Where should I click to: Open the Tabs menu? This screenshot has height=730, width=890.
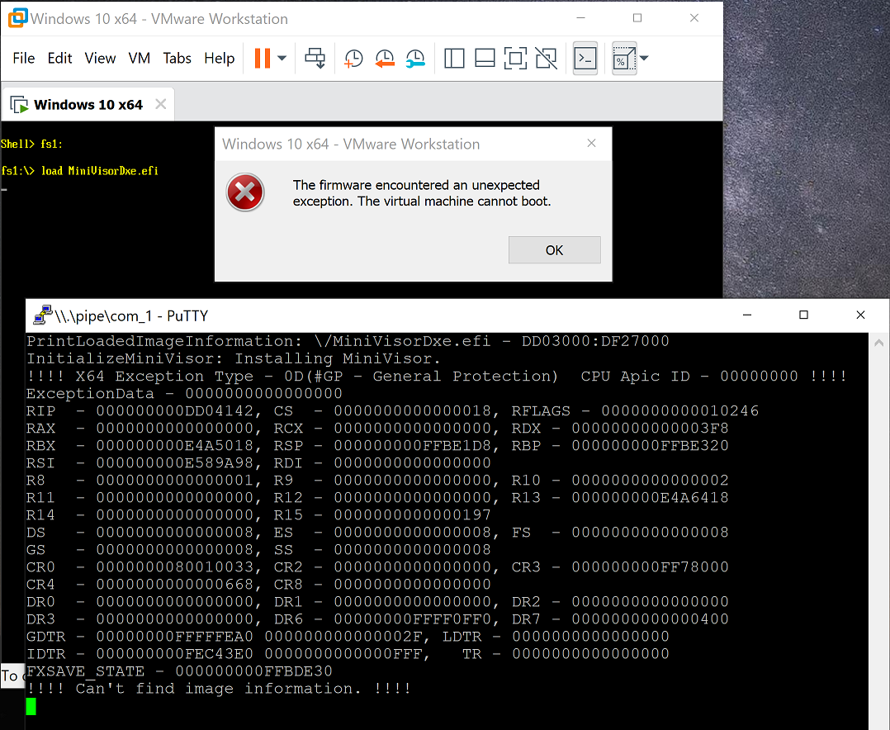coord(177,58)
